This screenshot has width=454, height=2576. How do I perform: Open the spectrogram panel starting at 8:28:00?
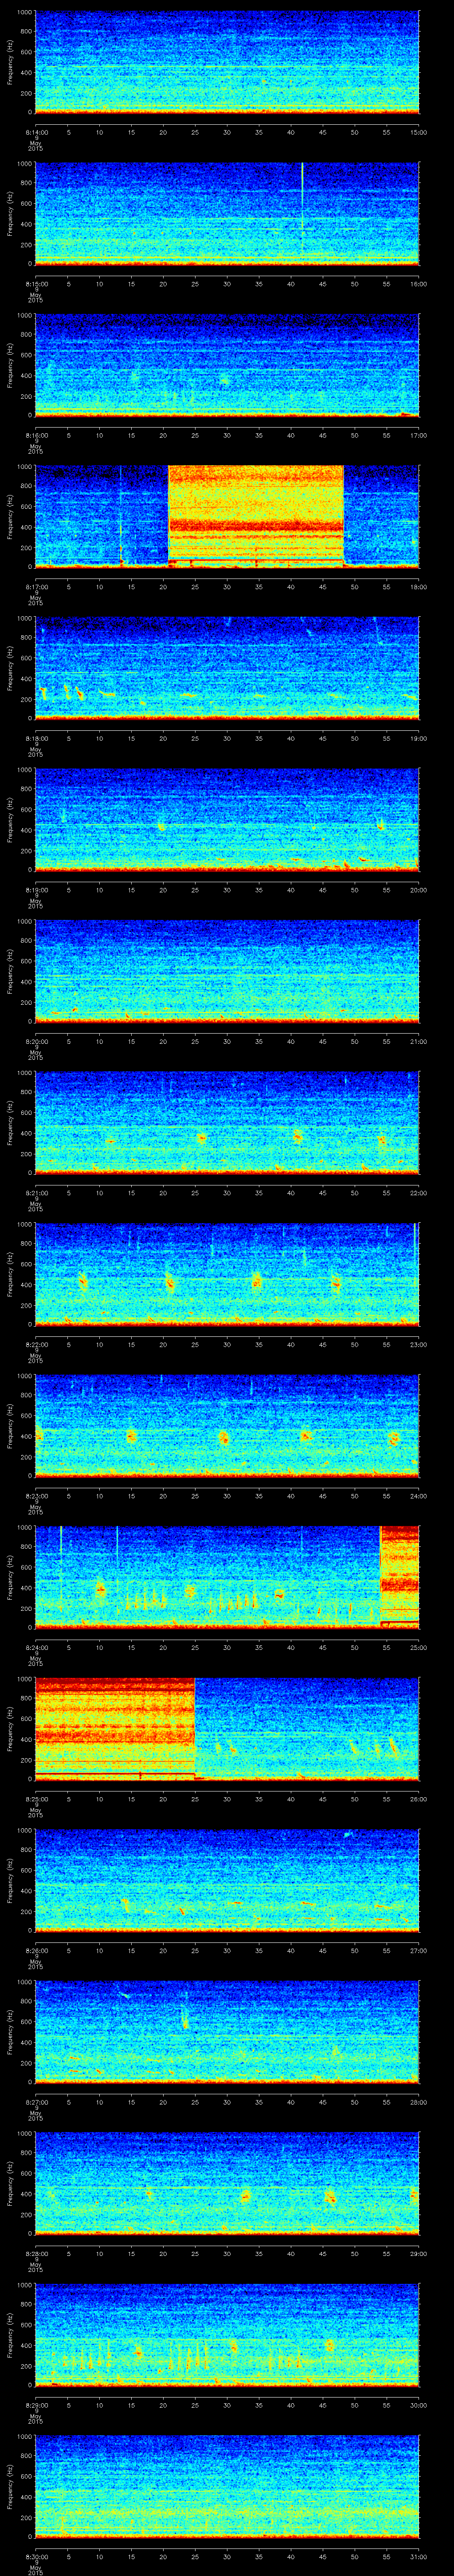pyautogui.click(x=227, y=2184)
